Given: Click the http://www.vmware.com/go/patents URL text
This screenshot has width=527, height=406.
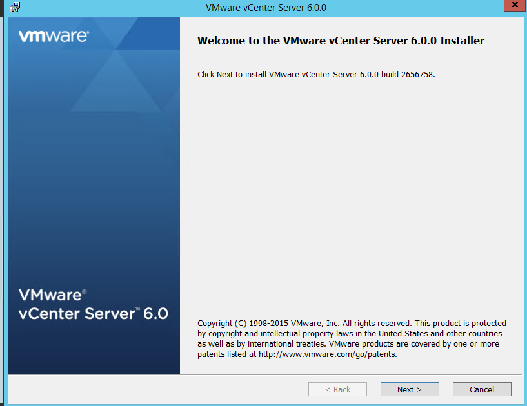Looking at the screenshot, I should click(327, 354).
